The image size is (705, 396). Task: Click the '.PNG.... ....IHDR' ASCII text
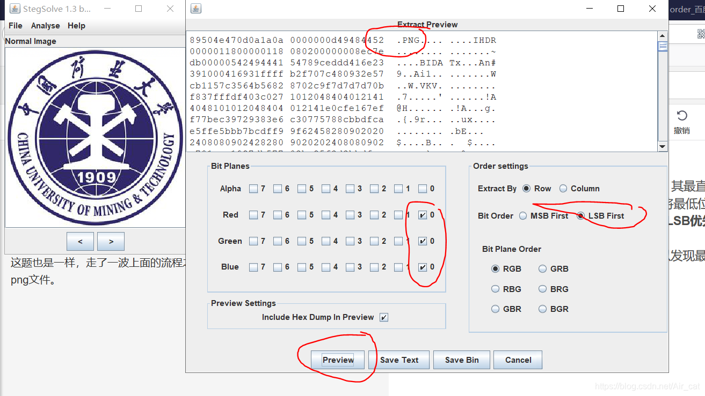click(x=446, y=41)
